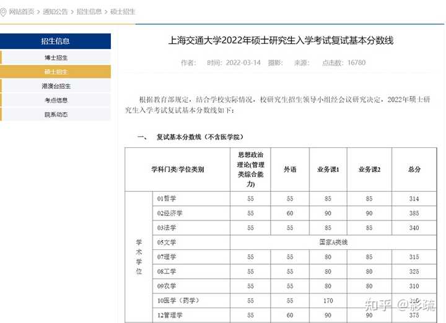Click the 12管理学 row label
The image size is (446, 323).
click(170, 316)
